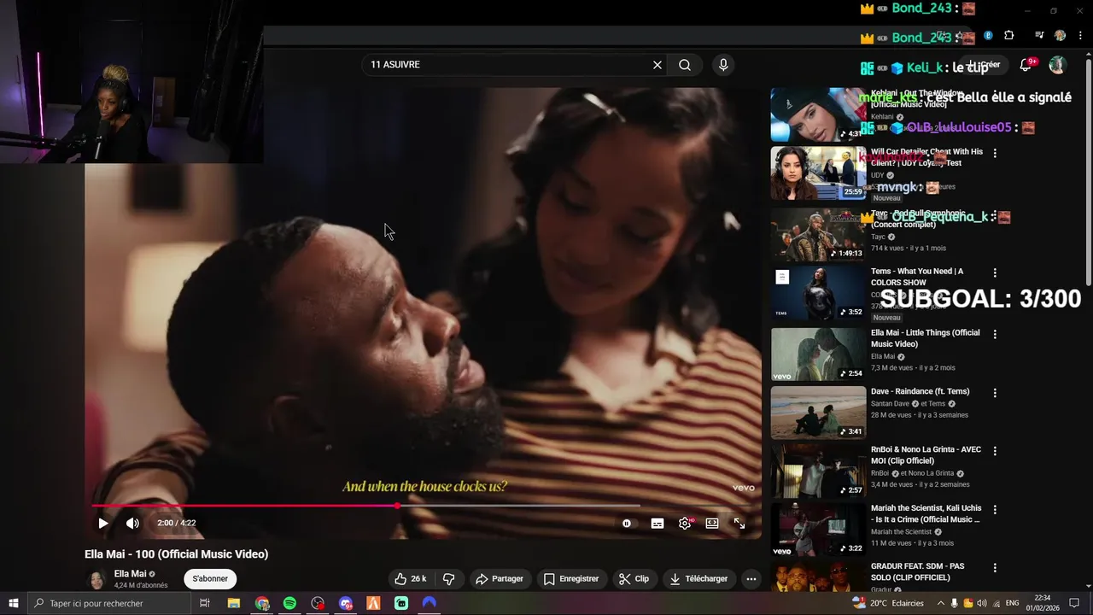Open RnBoi AVEC MOI clip officiel
This screenshot has height=615, width=1093.
(x=818, y=471)
